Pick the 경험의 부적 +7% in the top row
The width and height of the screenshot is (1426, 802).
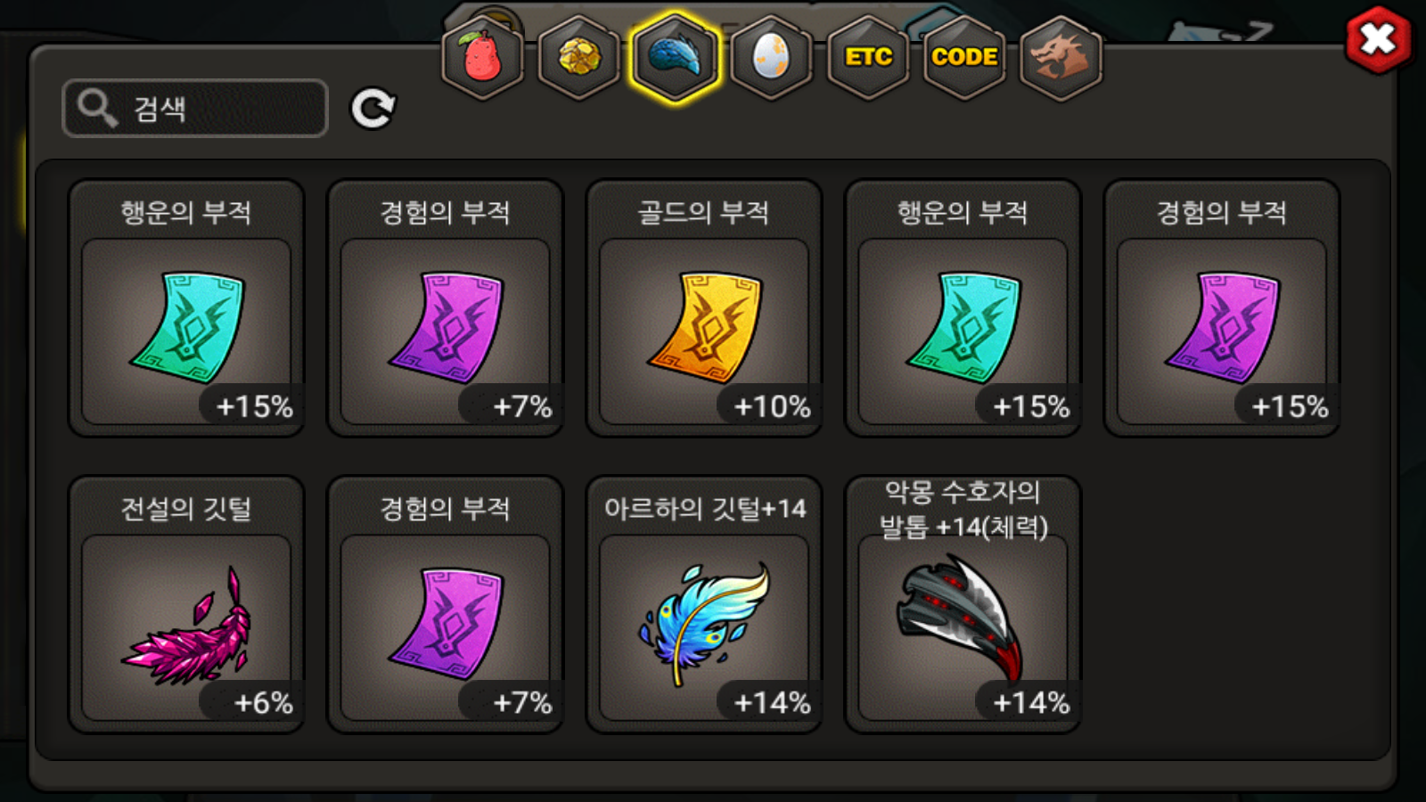(x=446, y=308)
